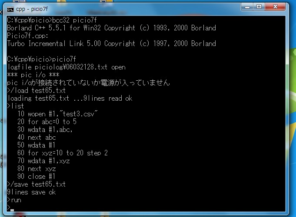
Task: Click the '>list' command line
Action: click(16, 106)
